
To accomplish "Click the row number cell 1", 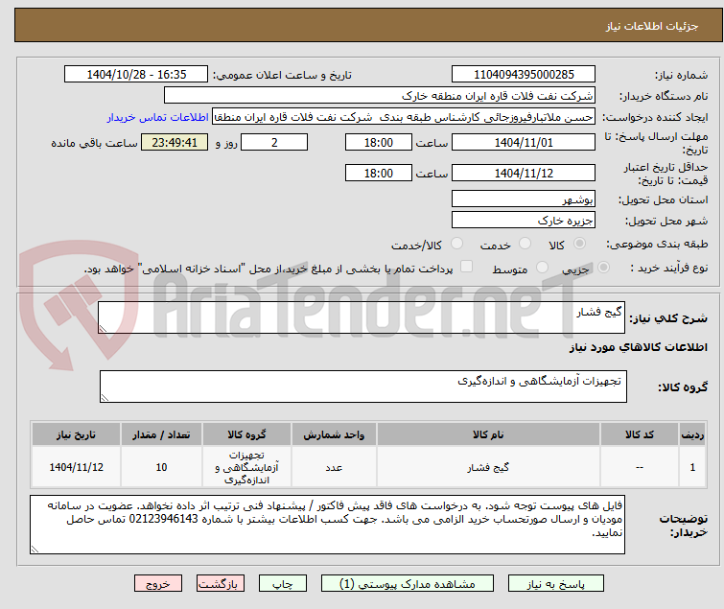I will tap(692, 467).
